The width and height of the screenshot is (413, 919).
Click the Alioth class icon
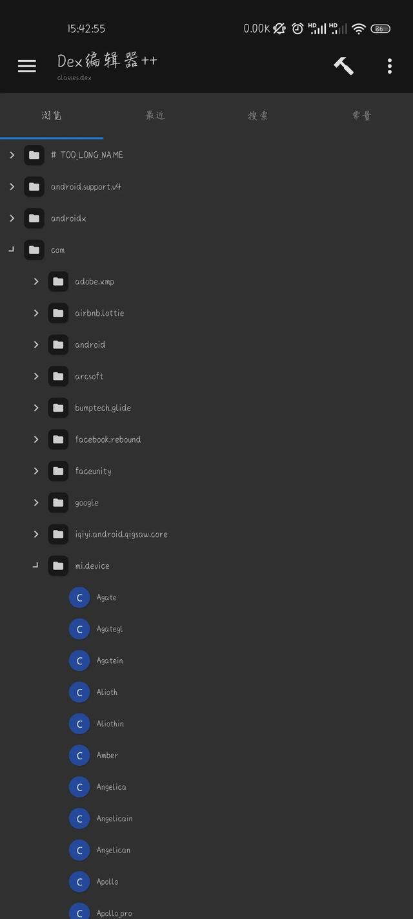pyautogui.click(x=79, y=692)
